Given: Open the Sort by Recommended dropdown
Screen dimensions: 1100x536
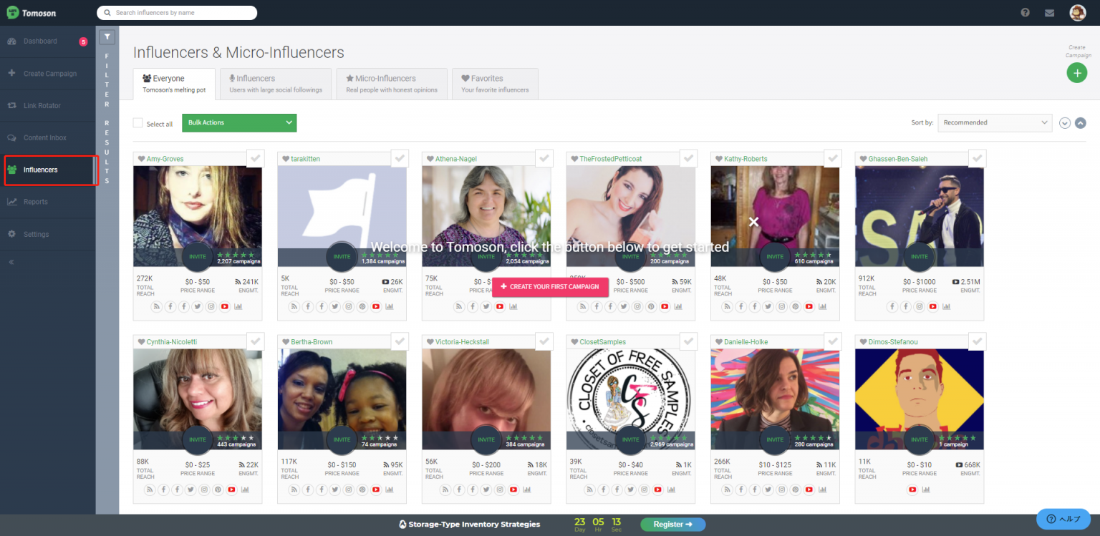Looking at the screenshot, I should tap(995, 123).
